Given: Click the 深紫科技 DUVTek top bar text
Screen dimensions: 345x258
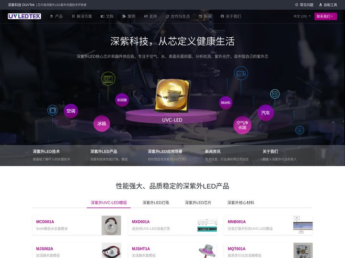Looking at the screenshot, I should pos(22,5).
